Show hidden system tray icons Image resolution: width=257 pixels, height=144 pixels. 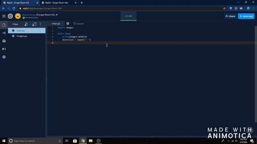tap(228, 141)
